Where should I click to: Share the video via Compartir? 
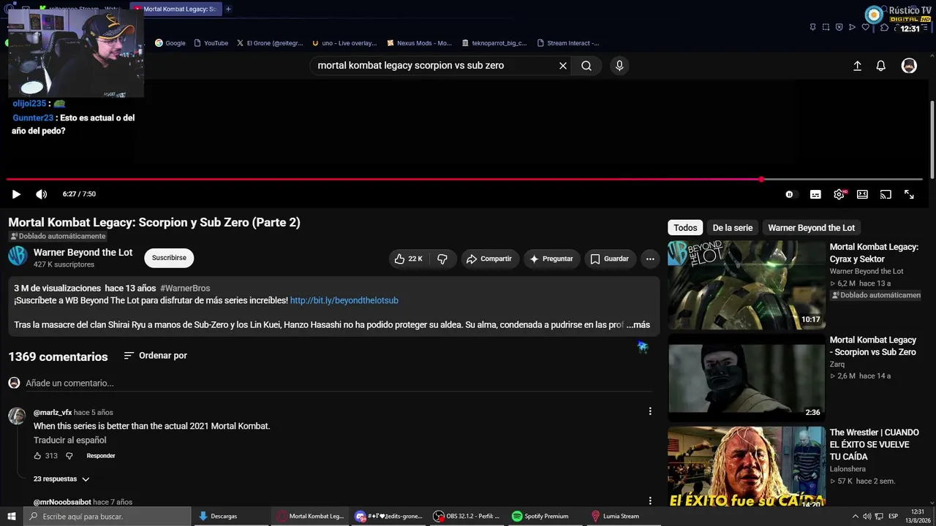[489, 259]
